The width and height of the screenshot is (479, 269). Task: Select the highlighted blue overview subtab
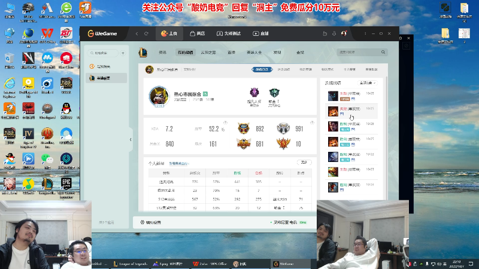click(262, 69)
